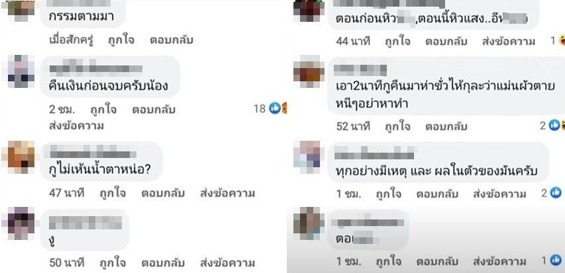Open the avatar of the งู commenter
The height and width of the screenshot is (273, 565).
tap(21, 223)
